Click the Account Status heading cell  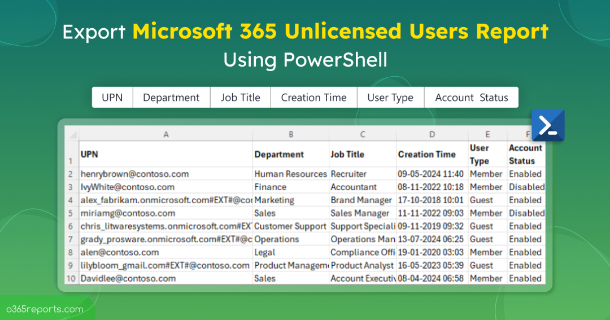coord(526,155)
